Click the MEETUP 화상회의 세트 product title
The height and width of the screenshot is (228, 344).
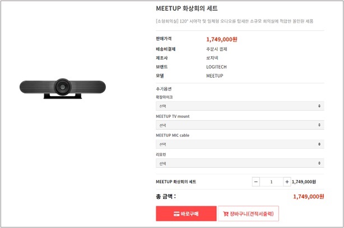(x=187, y=9)
